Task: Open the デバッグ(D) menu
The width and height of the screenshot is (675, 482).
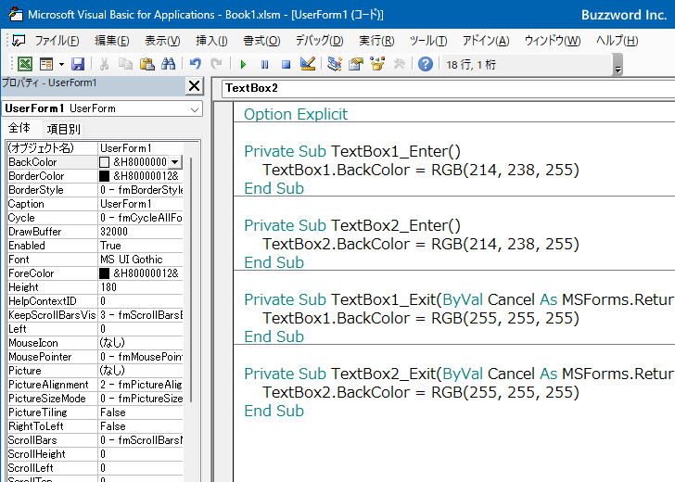Action: pyautogui.click(x=319, y=41)
